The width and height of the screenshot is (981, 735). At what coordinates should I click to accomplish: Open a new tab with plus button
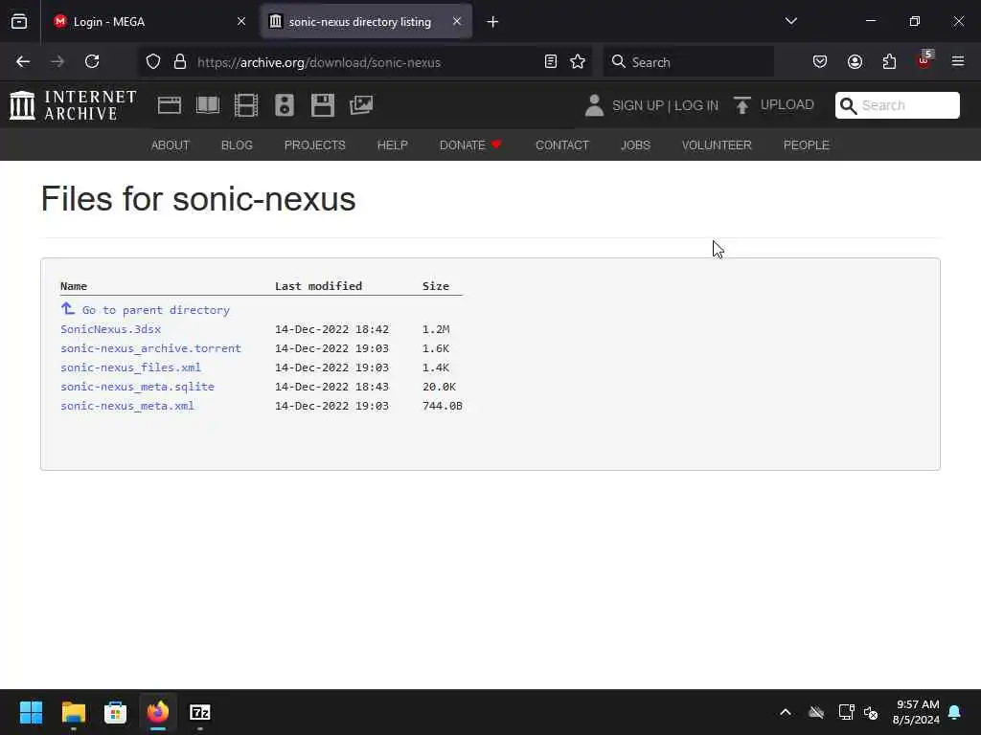[492, 22]
